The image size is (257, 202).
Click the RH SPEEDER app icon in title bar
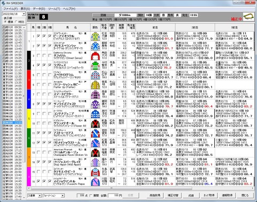(3, 3)
